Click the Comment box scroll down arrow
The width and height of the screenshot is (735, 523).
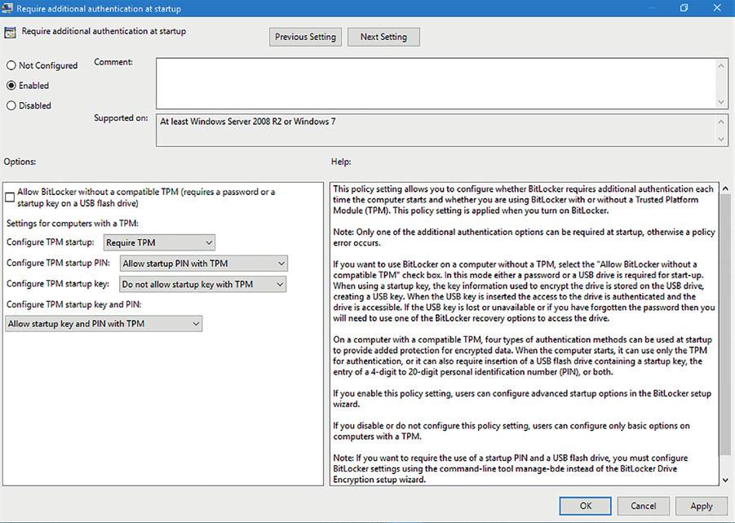pyautogui.click(x=721, y=102)
